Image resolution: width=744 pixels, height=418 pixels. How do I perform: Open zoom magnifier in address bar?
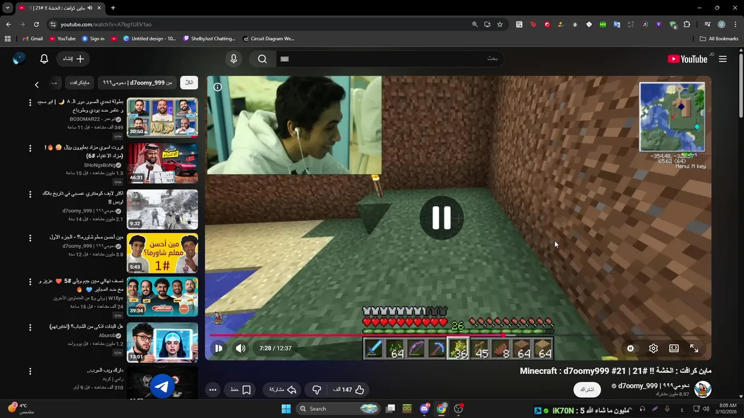click(474, 24)
